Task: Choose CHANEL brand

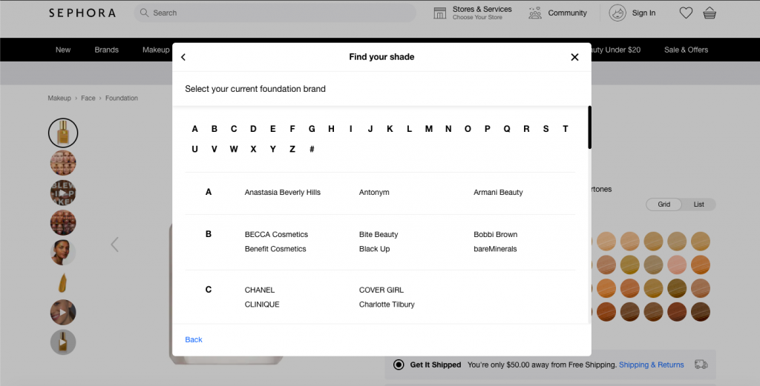Action: pyautogui.click(x=260, y=290)
